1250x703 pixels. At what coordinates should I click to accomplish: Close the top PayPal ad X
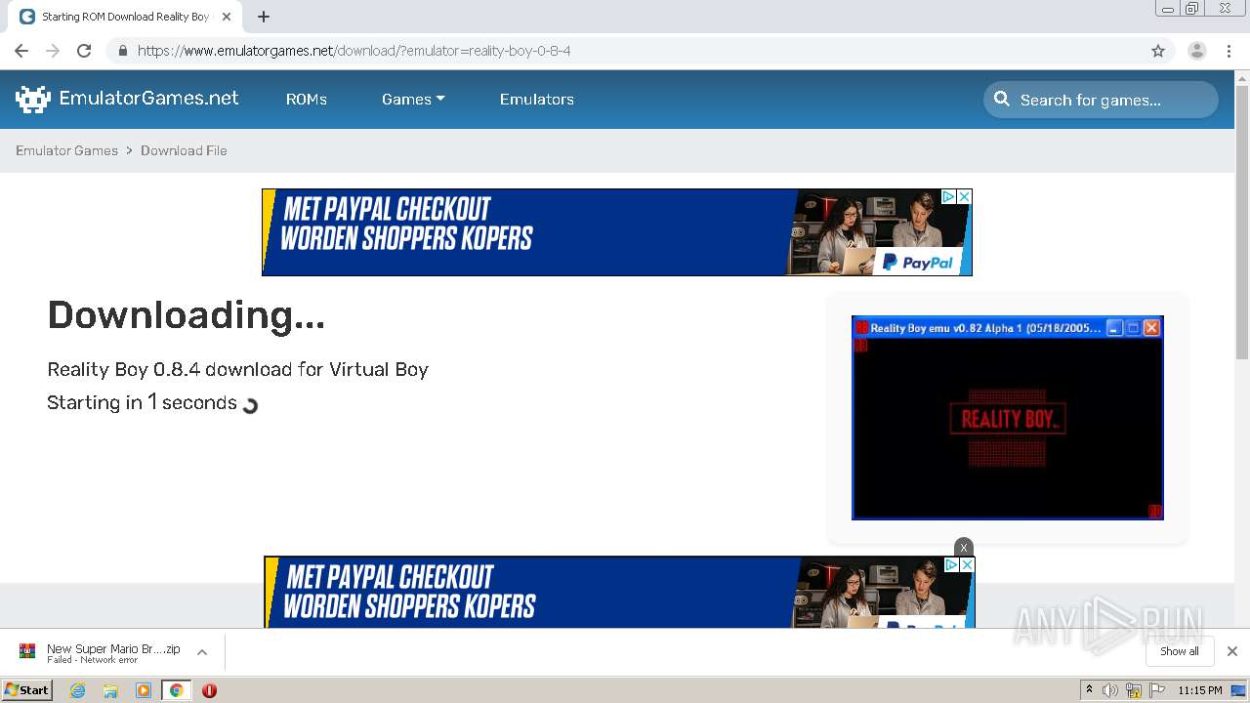tap(964, 196)
